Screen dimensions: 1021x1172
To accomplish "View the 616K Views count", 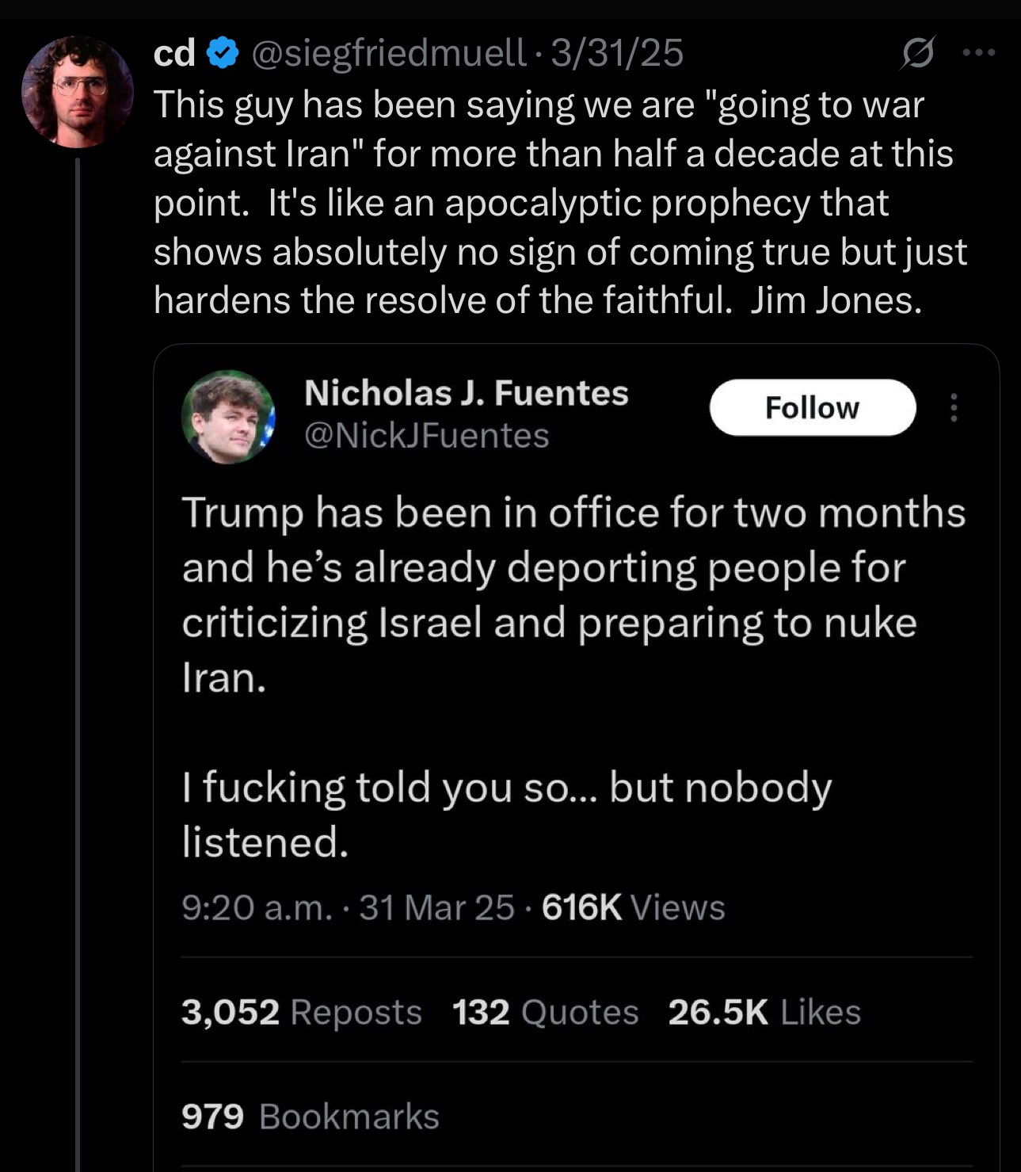I will 633,907.
